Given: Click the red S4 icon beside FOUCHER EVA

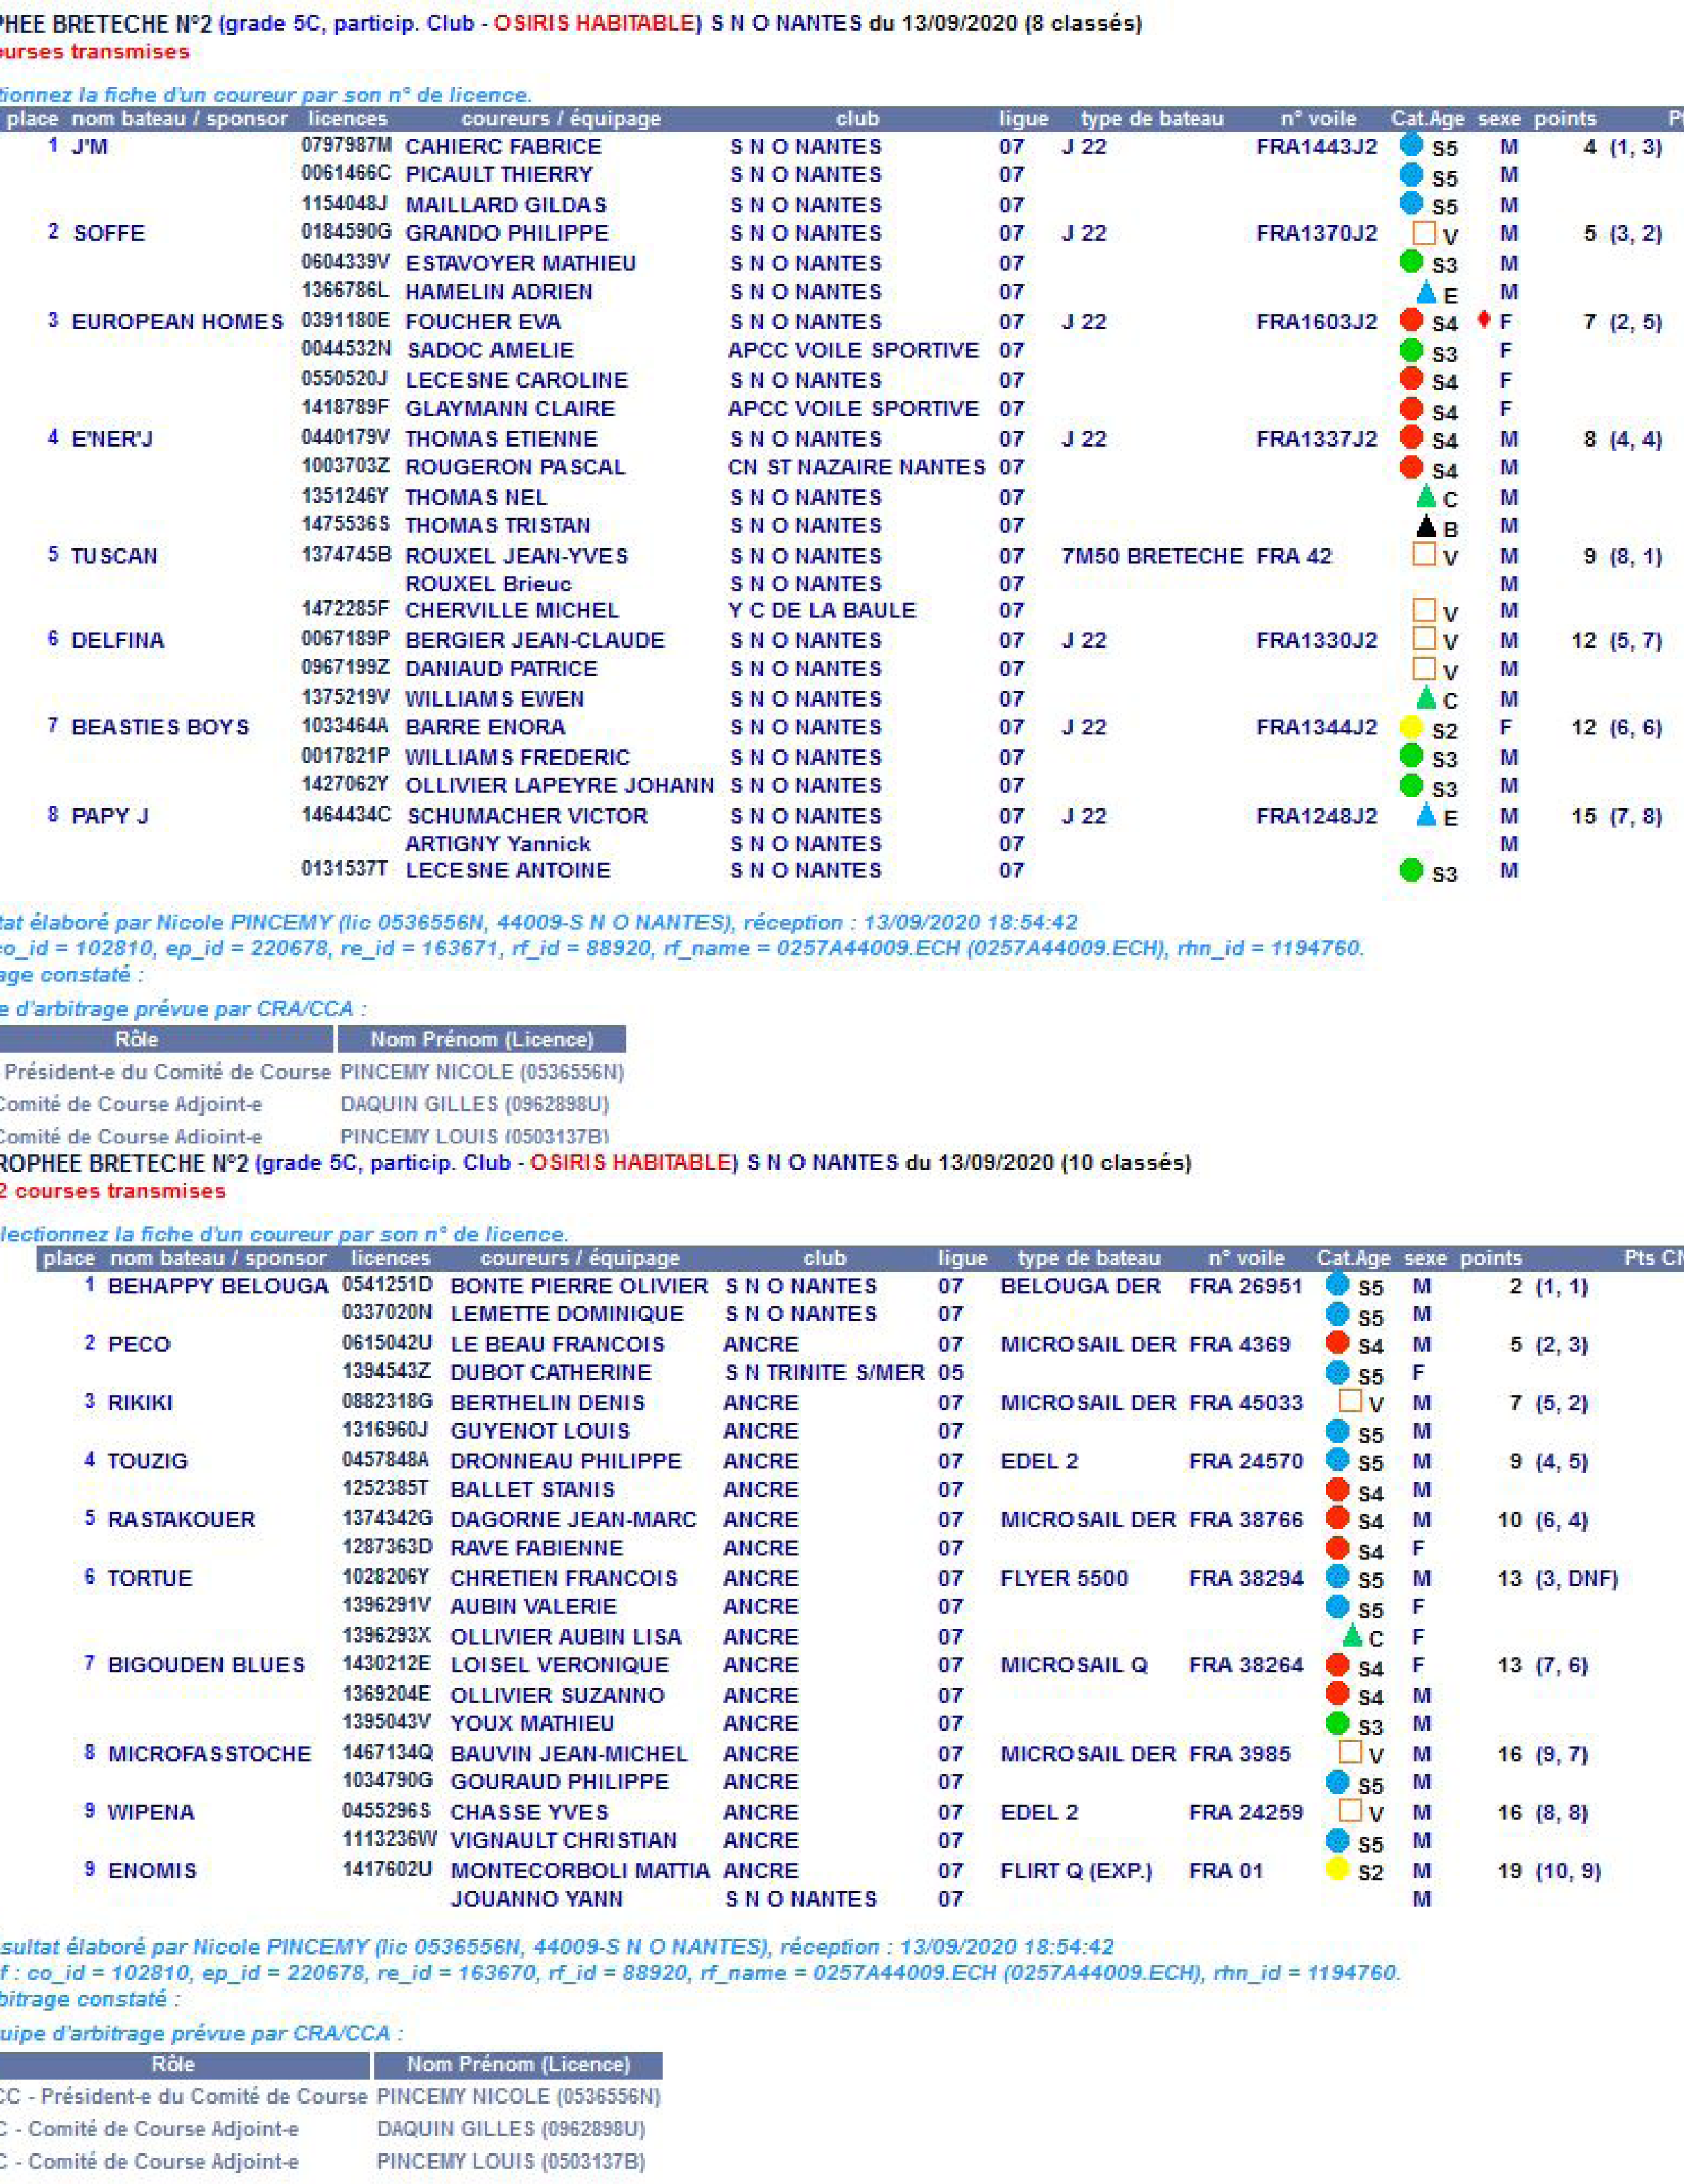Looking at the screenshot, I should coord(1411,320).
